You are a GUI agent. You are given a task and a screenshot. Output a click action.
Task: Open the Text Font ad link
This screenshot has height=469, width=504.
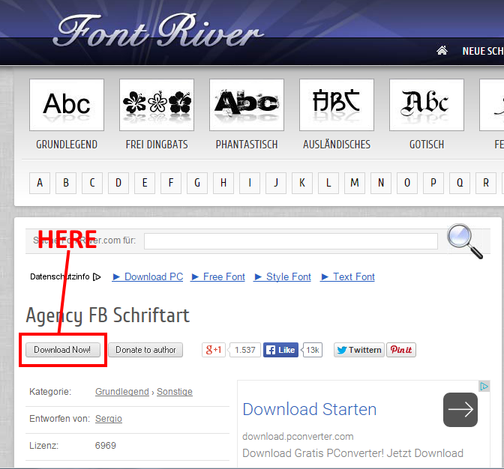click(x=347, y=276)
